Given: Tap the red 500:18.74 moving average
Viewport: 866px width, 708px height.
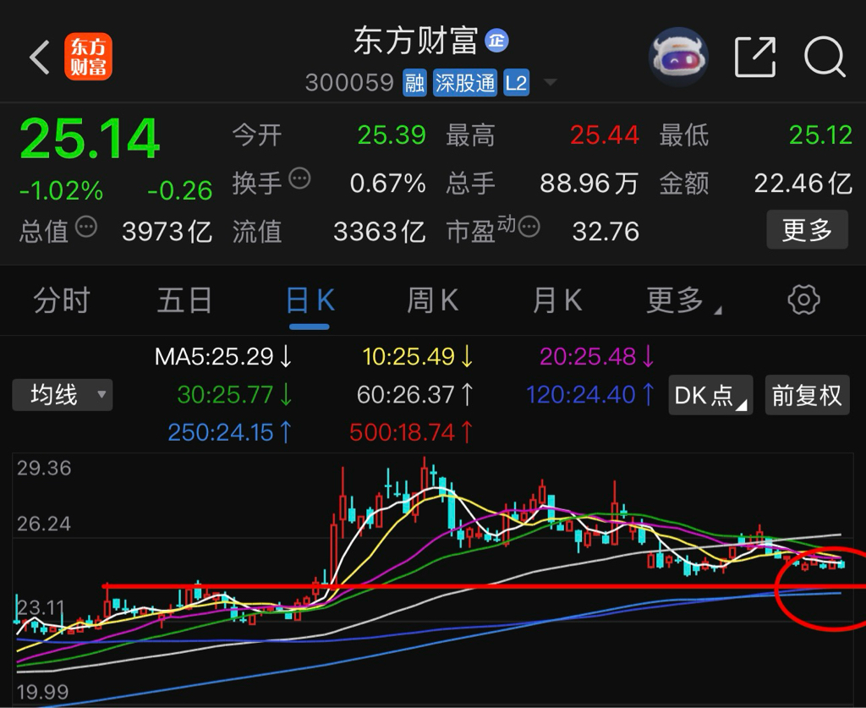Looking at the screenshot, I should tap(412, 432).
